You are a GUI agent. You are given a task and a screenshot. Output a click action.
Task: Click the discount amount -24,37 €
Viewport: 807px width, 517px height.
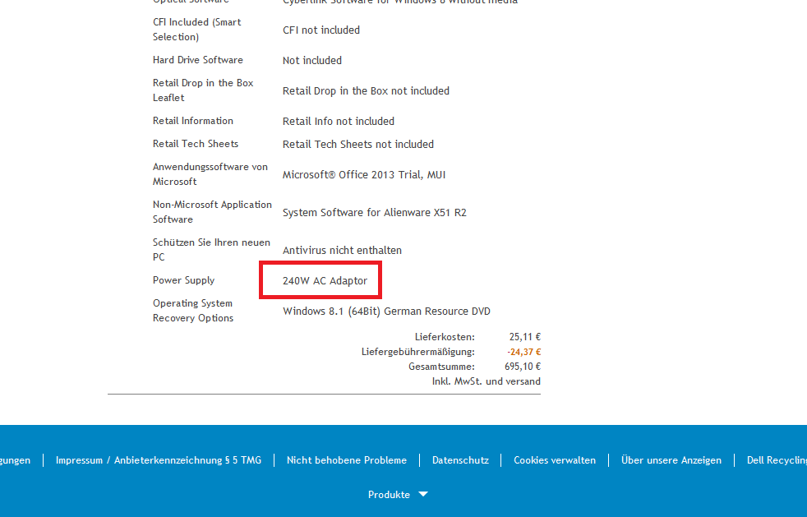523,352
